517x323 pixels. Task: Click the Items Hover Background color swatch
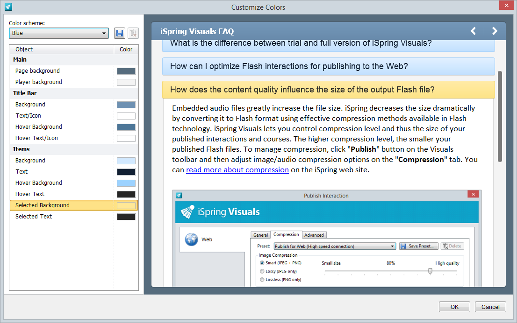(126, 183)
